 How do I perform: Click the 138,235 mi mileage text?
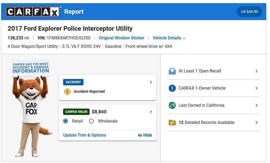[x=18, y=38]
